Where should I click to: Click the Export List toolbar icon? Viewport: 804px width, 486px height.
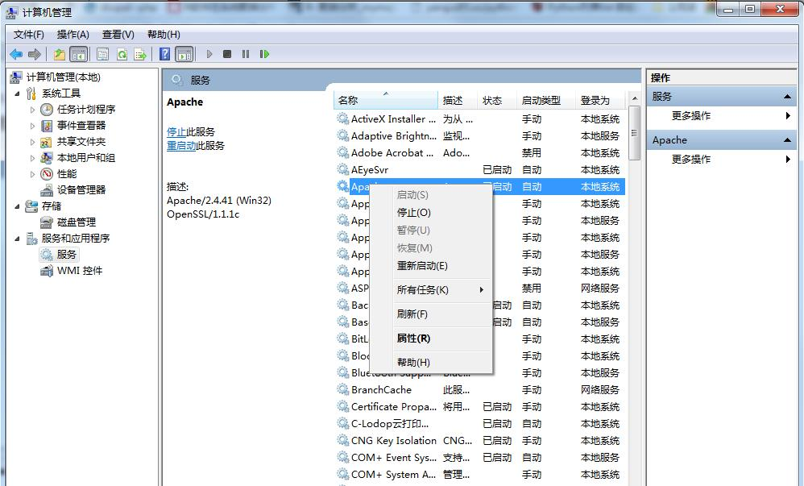[140, 54]
